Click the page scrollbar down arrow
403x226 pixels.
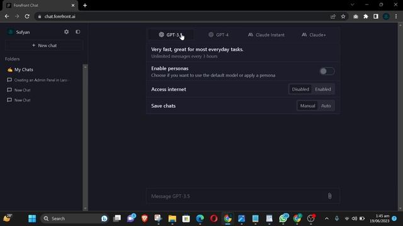[400, 208]
